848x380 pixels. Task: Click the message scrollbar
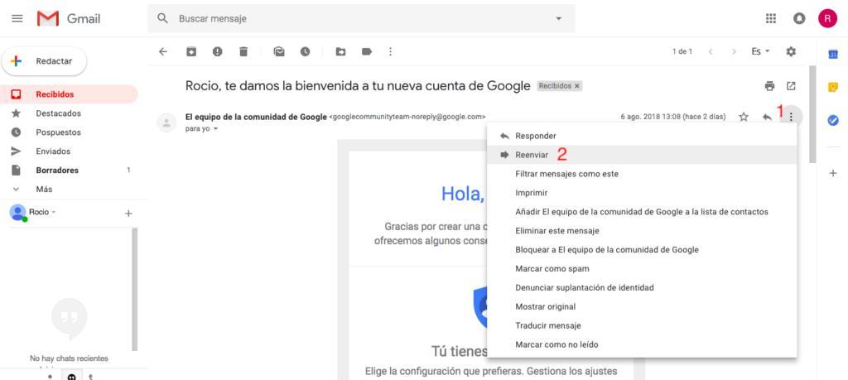click(x=812, y=114)
